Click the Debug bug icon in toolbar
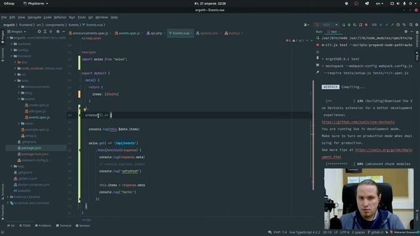420x236 pixels. point(349,25)
